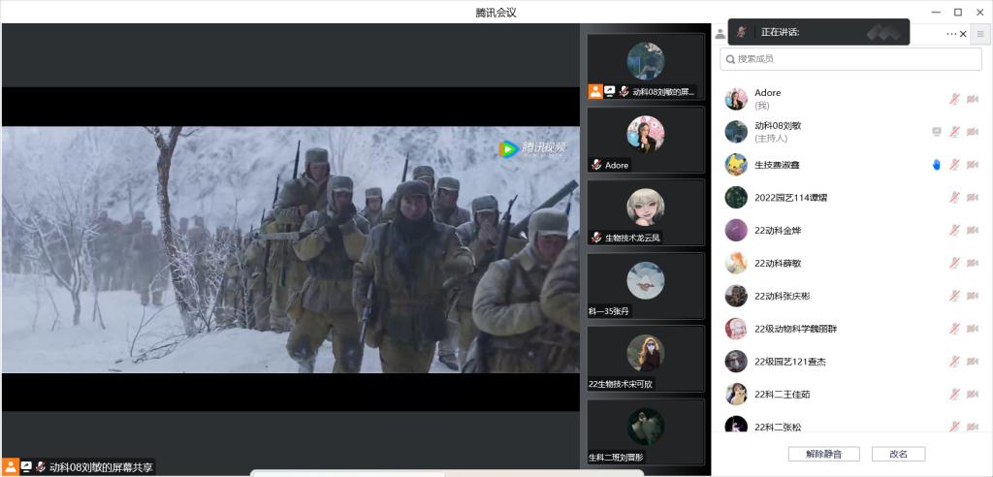993x477 pixels.
Task: Select the Adore video thumbnail tile
Action: pos(645,140)
